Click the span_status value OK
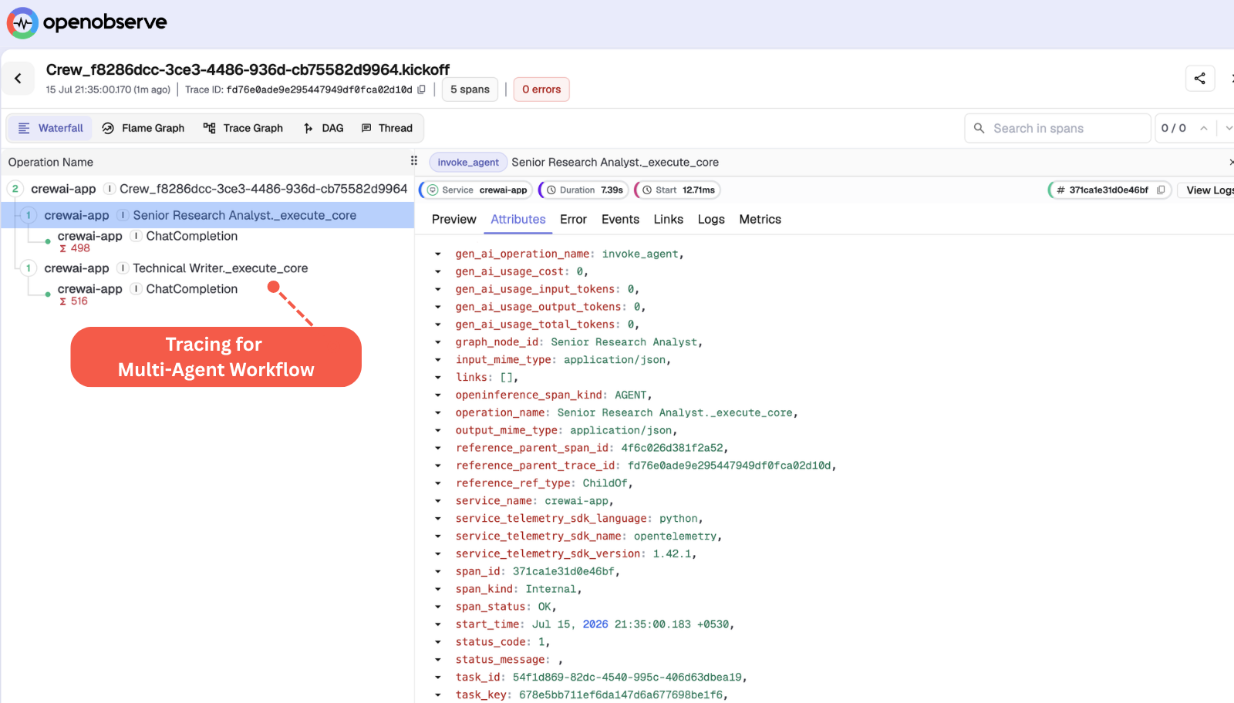Viewport: 1234px width, 703px height. coord(545,607)
